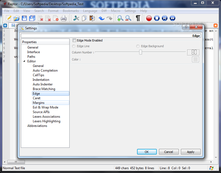Open the Macro menu
Image resolution: width=221 pixels, height=173 pixels.
[116, 11]
